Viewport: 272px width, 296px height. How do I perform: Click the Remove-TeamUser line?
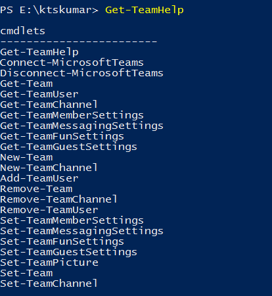pos(49,210)
